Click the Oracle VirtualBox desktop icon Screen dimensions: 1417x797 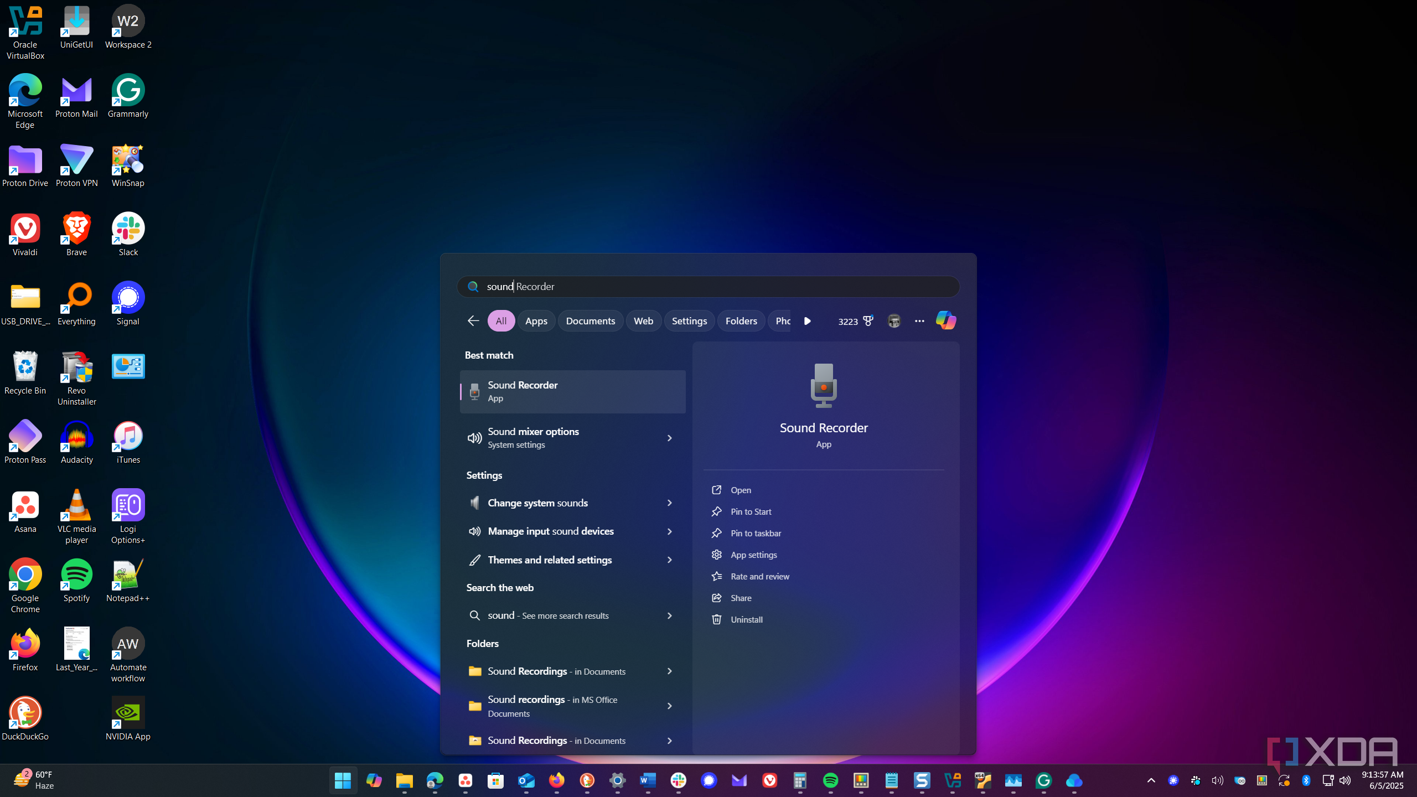[x=25, y=33]
